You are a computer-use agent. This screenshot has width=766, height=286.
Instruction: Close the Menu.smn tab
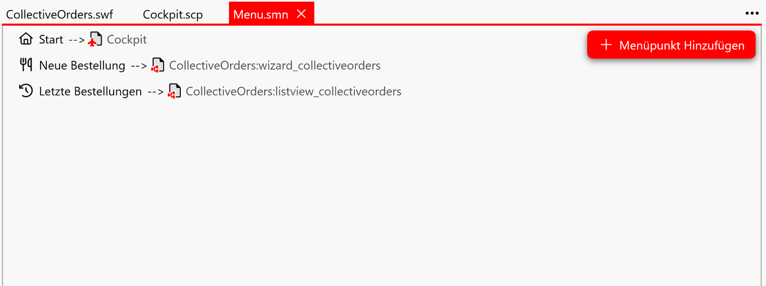(301, 14)
